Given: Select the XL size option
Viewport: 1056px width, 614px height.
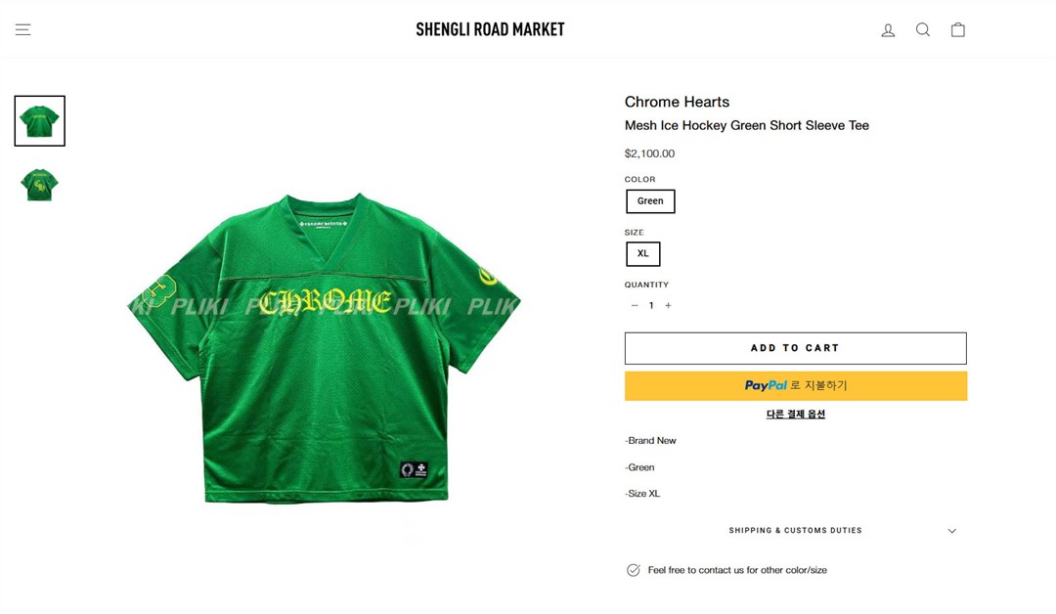Looking at the screenshot, I should coord(643,254).
